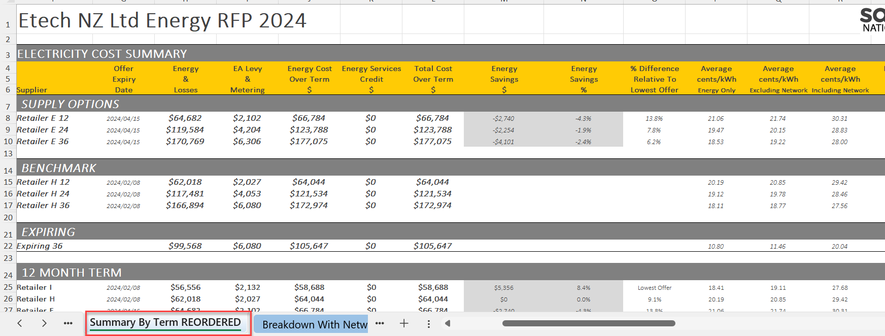Show more sheets after Breakdown tab
Viewport: 885px width, 336px height.
pyautogui.click(x=380, y=323)
